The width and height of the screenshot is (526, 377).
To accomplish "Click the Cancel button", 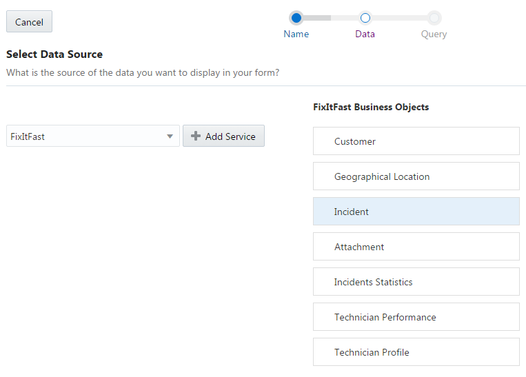I will click(x=29, y=22).
